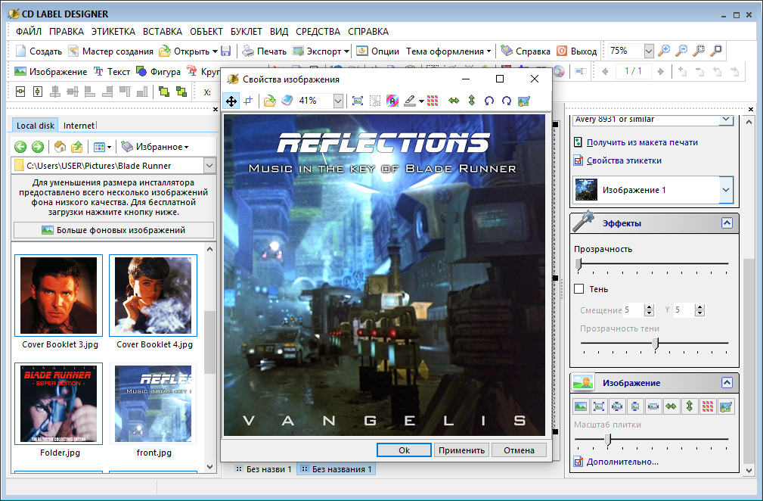Collapse the Эффекты panel
Viewport: 763px width, 501px height.
[727, 223]
